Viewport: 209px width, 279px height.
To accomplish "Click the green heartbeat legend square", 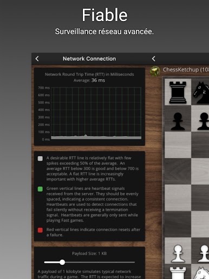I will (x=40, y=189).
